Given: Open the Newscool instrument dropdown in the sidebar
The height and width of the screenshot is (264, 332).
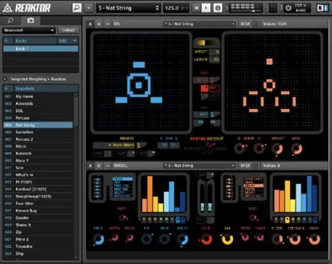Looking at the screenshot, I should [29, 30].
